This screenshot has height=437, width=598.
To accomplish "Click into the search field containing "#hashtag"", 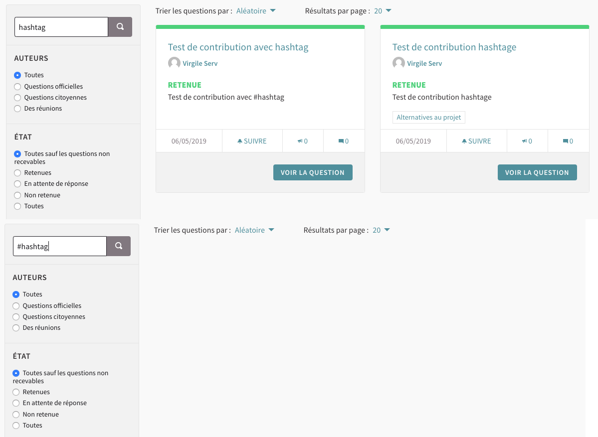I will click(x=60, y=246).
